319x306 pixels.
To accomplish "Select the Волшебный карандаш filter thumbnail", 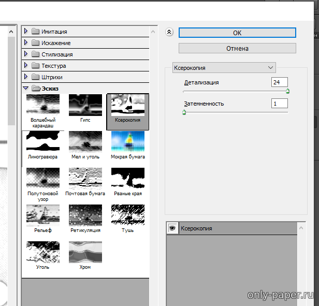I will pos(43,105).
